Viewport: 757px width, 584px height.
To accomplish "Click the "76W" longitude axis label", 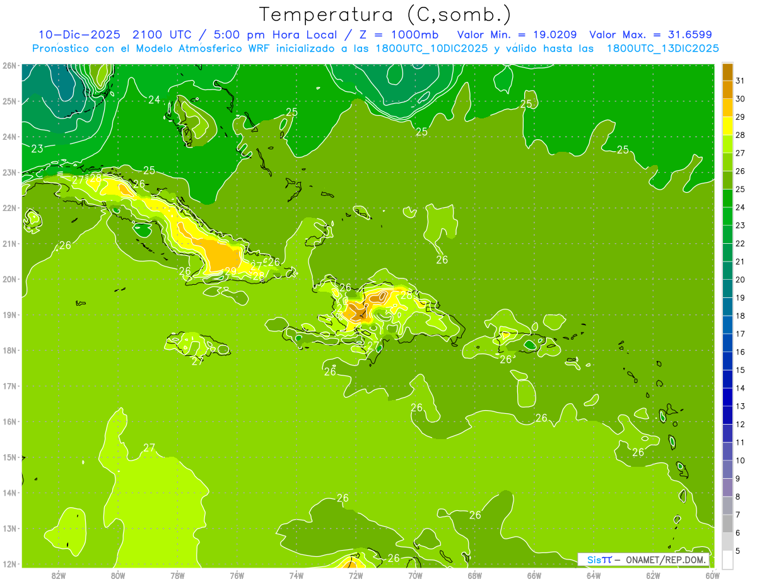I will point(237,576).
